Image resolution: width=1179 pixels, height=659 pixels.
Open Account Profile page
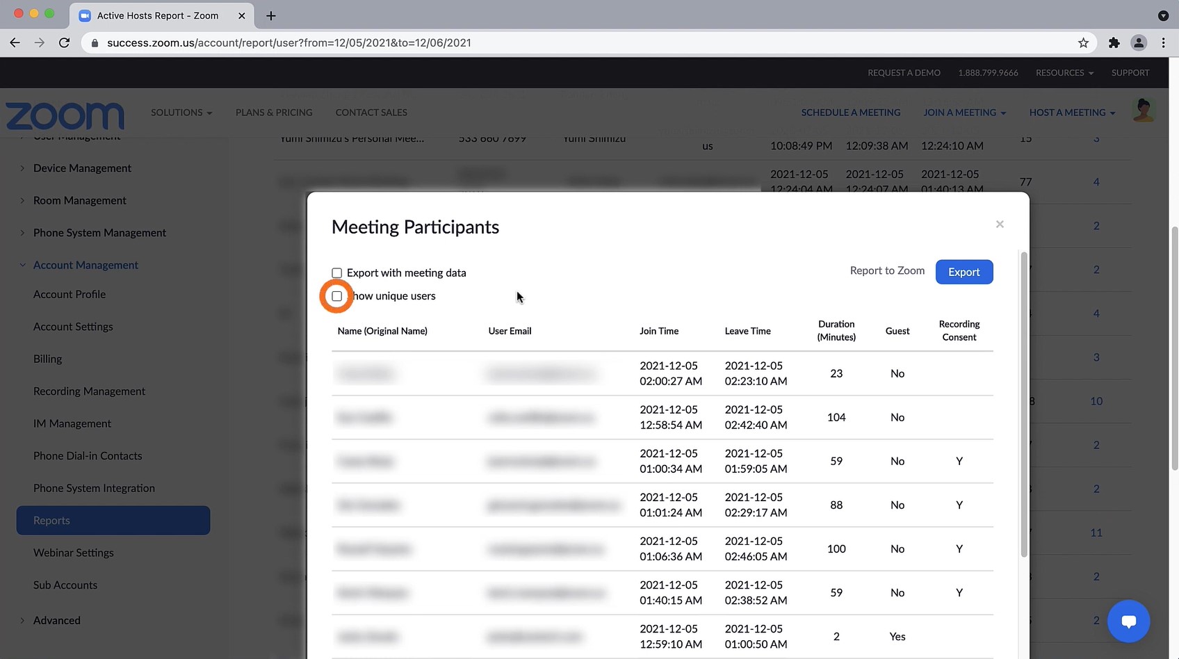[x=70, y=294]
